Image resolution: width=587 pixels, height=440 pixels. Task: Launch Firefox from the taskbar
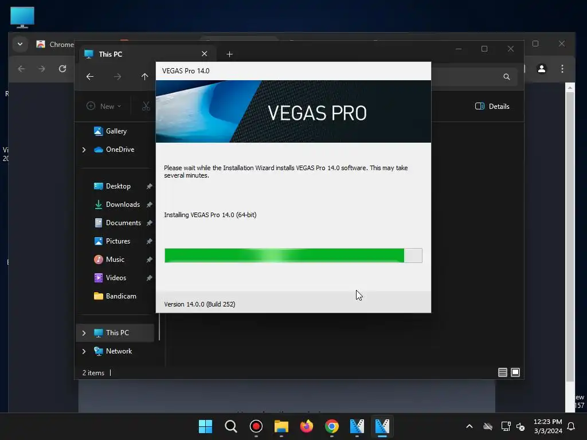307,426
